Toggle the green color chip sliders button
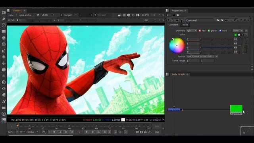Image resolution: width=254 pixels, height=143 pixels. pyautogui.click(x=235, y=35)
